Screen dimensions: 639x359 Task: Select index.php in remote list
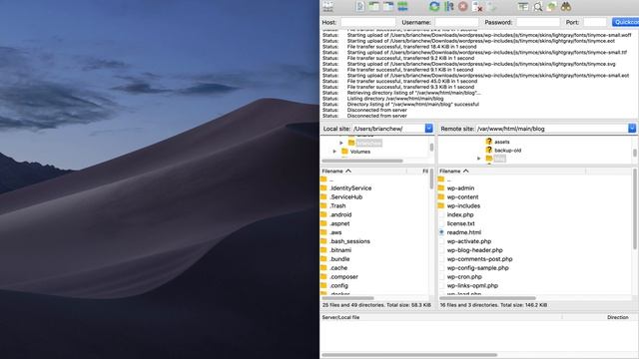[460, 215]
